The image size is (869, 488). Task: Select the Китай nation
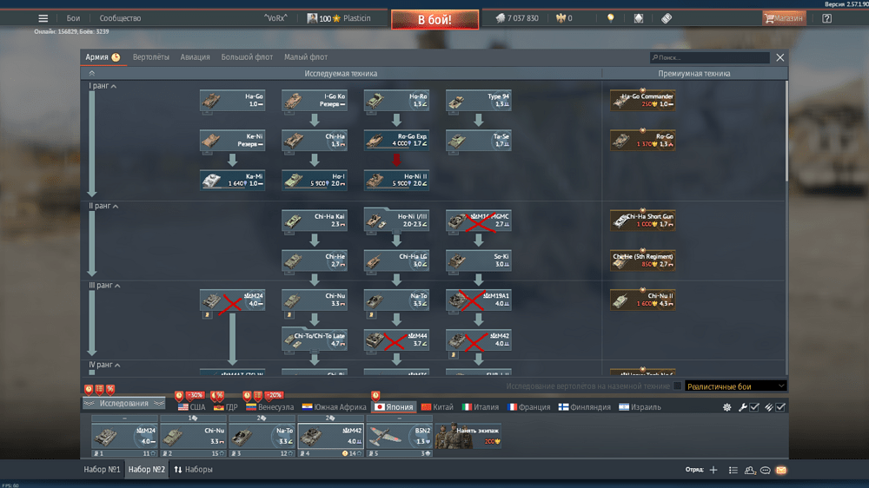[x=437, y=407]
